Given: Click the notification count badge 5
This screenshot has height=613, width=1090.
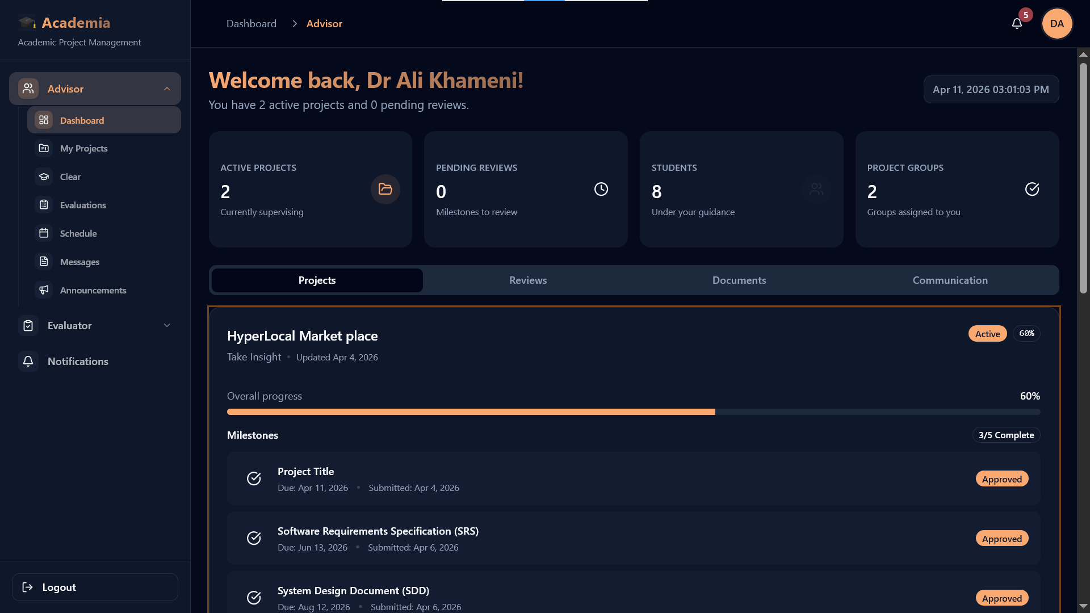Looking at the screenshot, I should 1025,15.
